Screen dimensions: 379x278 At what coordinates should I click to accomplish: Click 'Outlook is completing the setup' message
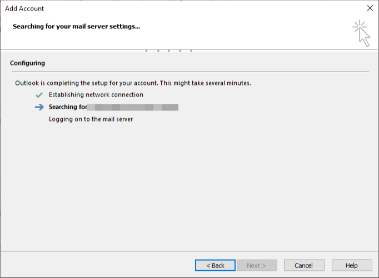(133, 83)
